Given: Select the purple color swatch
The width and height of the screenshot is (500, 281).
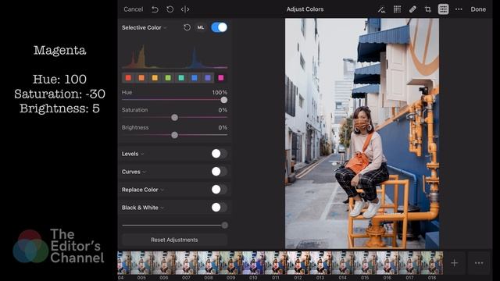Looking at the screenshot, I should [208, 78].
